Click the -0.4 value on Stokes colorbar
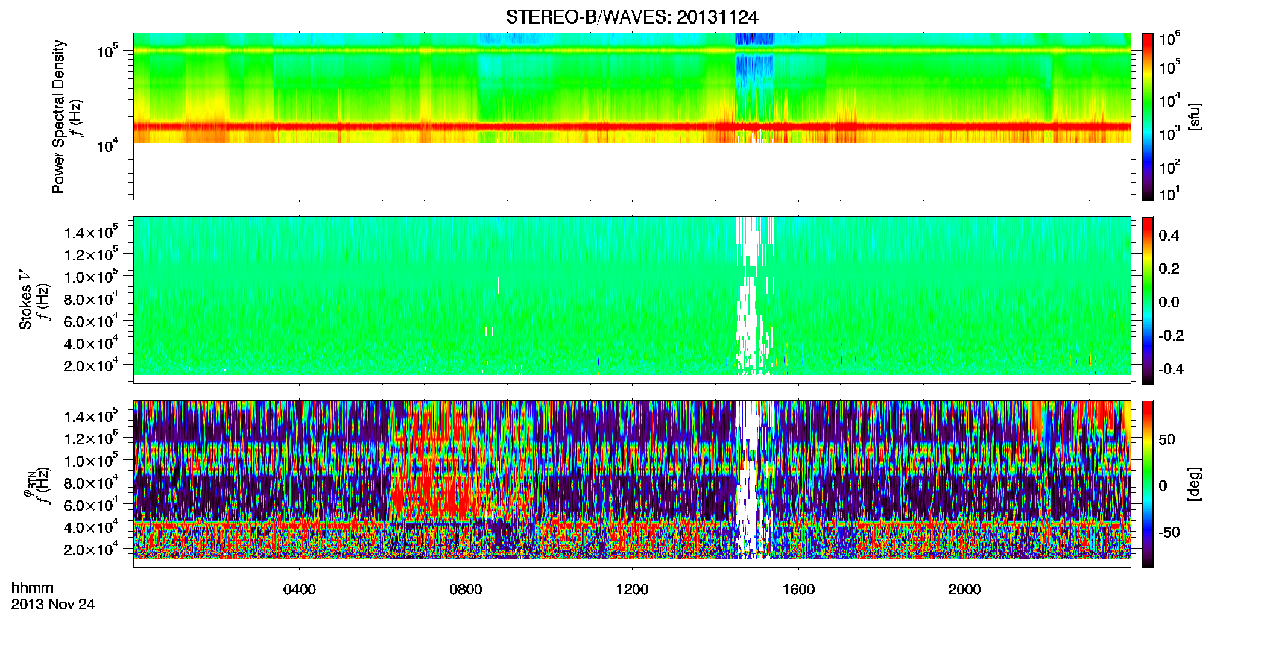Viewport: 1264px width, 651px height. [1171, 369]
